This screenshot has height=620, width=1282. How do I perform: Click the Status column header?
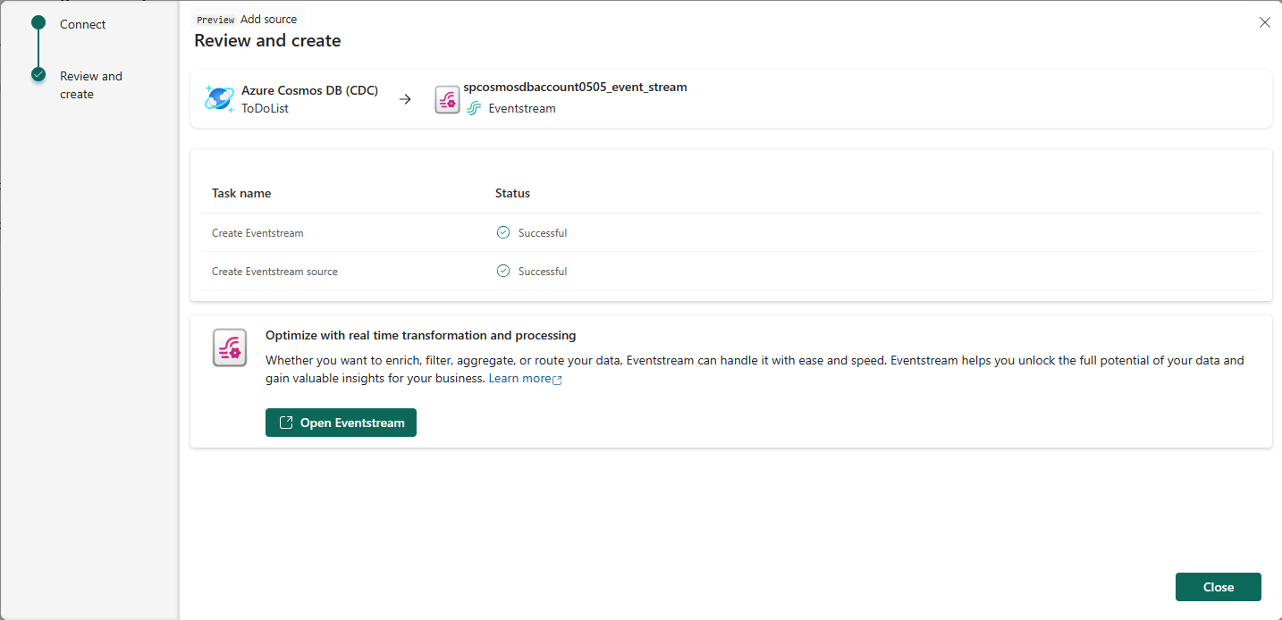(x=512, y=193)
